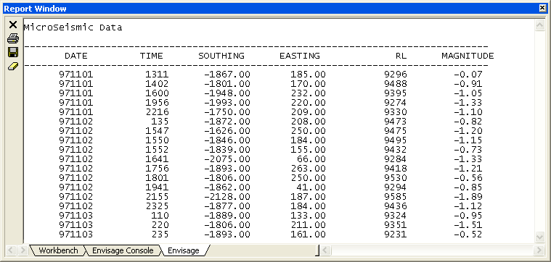
Task: Print the report with printer icon
Action: click(13, 38)
